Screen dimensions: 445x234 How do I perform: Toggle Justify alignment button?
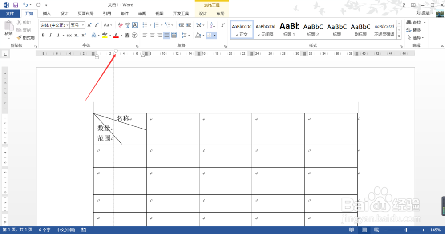point(166,36)
